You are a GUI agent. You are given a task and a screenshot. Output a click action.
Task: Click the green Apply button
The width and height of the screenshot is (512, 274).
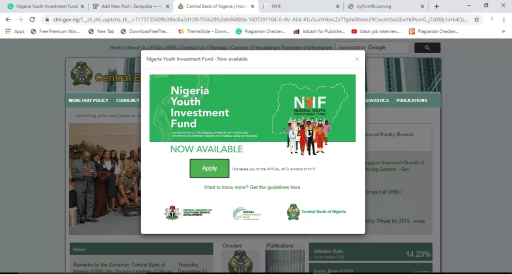pos(209,168)
